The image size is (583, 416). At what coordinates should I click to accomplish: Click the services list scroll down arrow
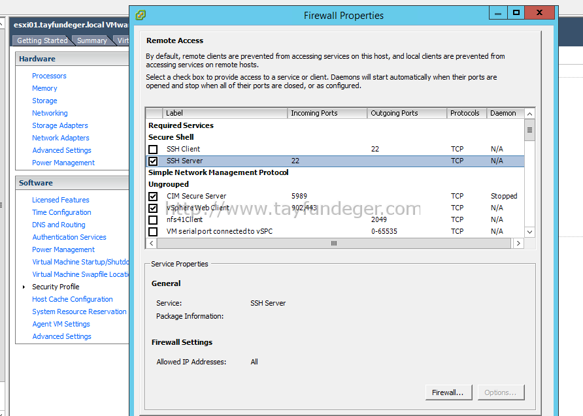point(530,232)
